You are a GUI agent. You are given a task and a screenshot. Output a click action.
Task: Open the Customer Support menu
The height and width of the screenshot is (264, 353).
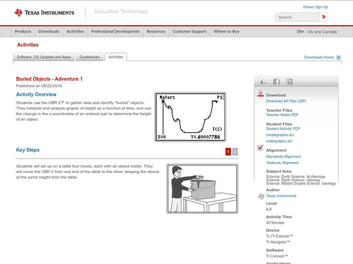click(190, 31)
